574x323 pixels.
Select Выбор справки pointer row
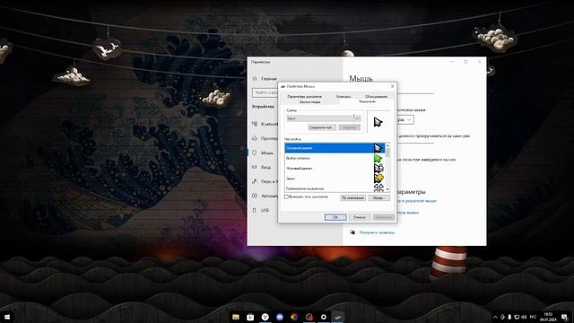click(335, 158)
